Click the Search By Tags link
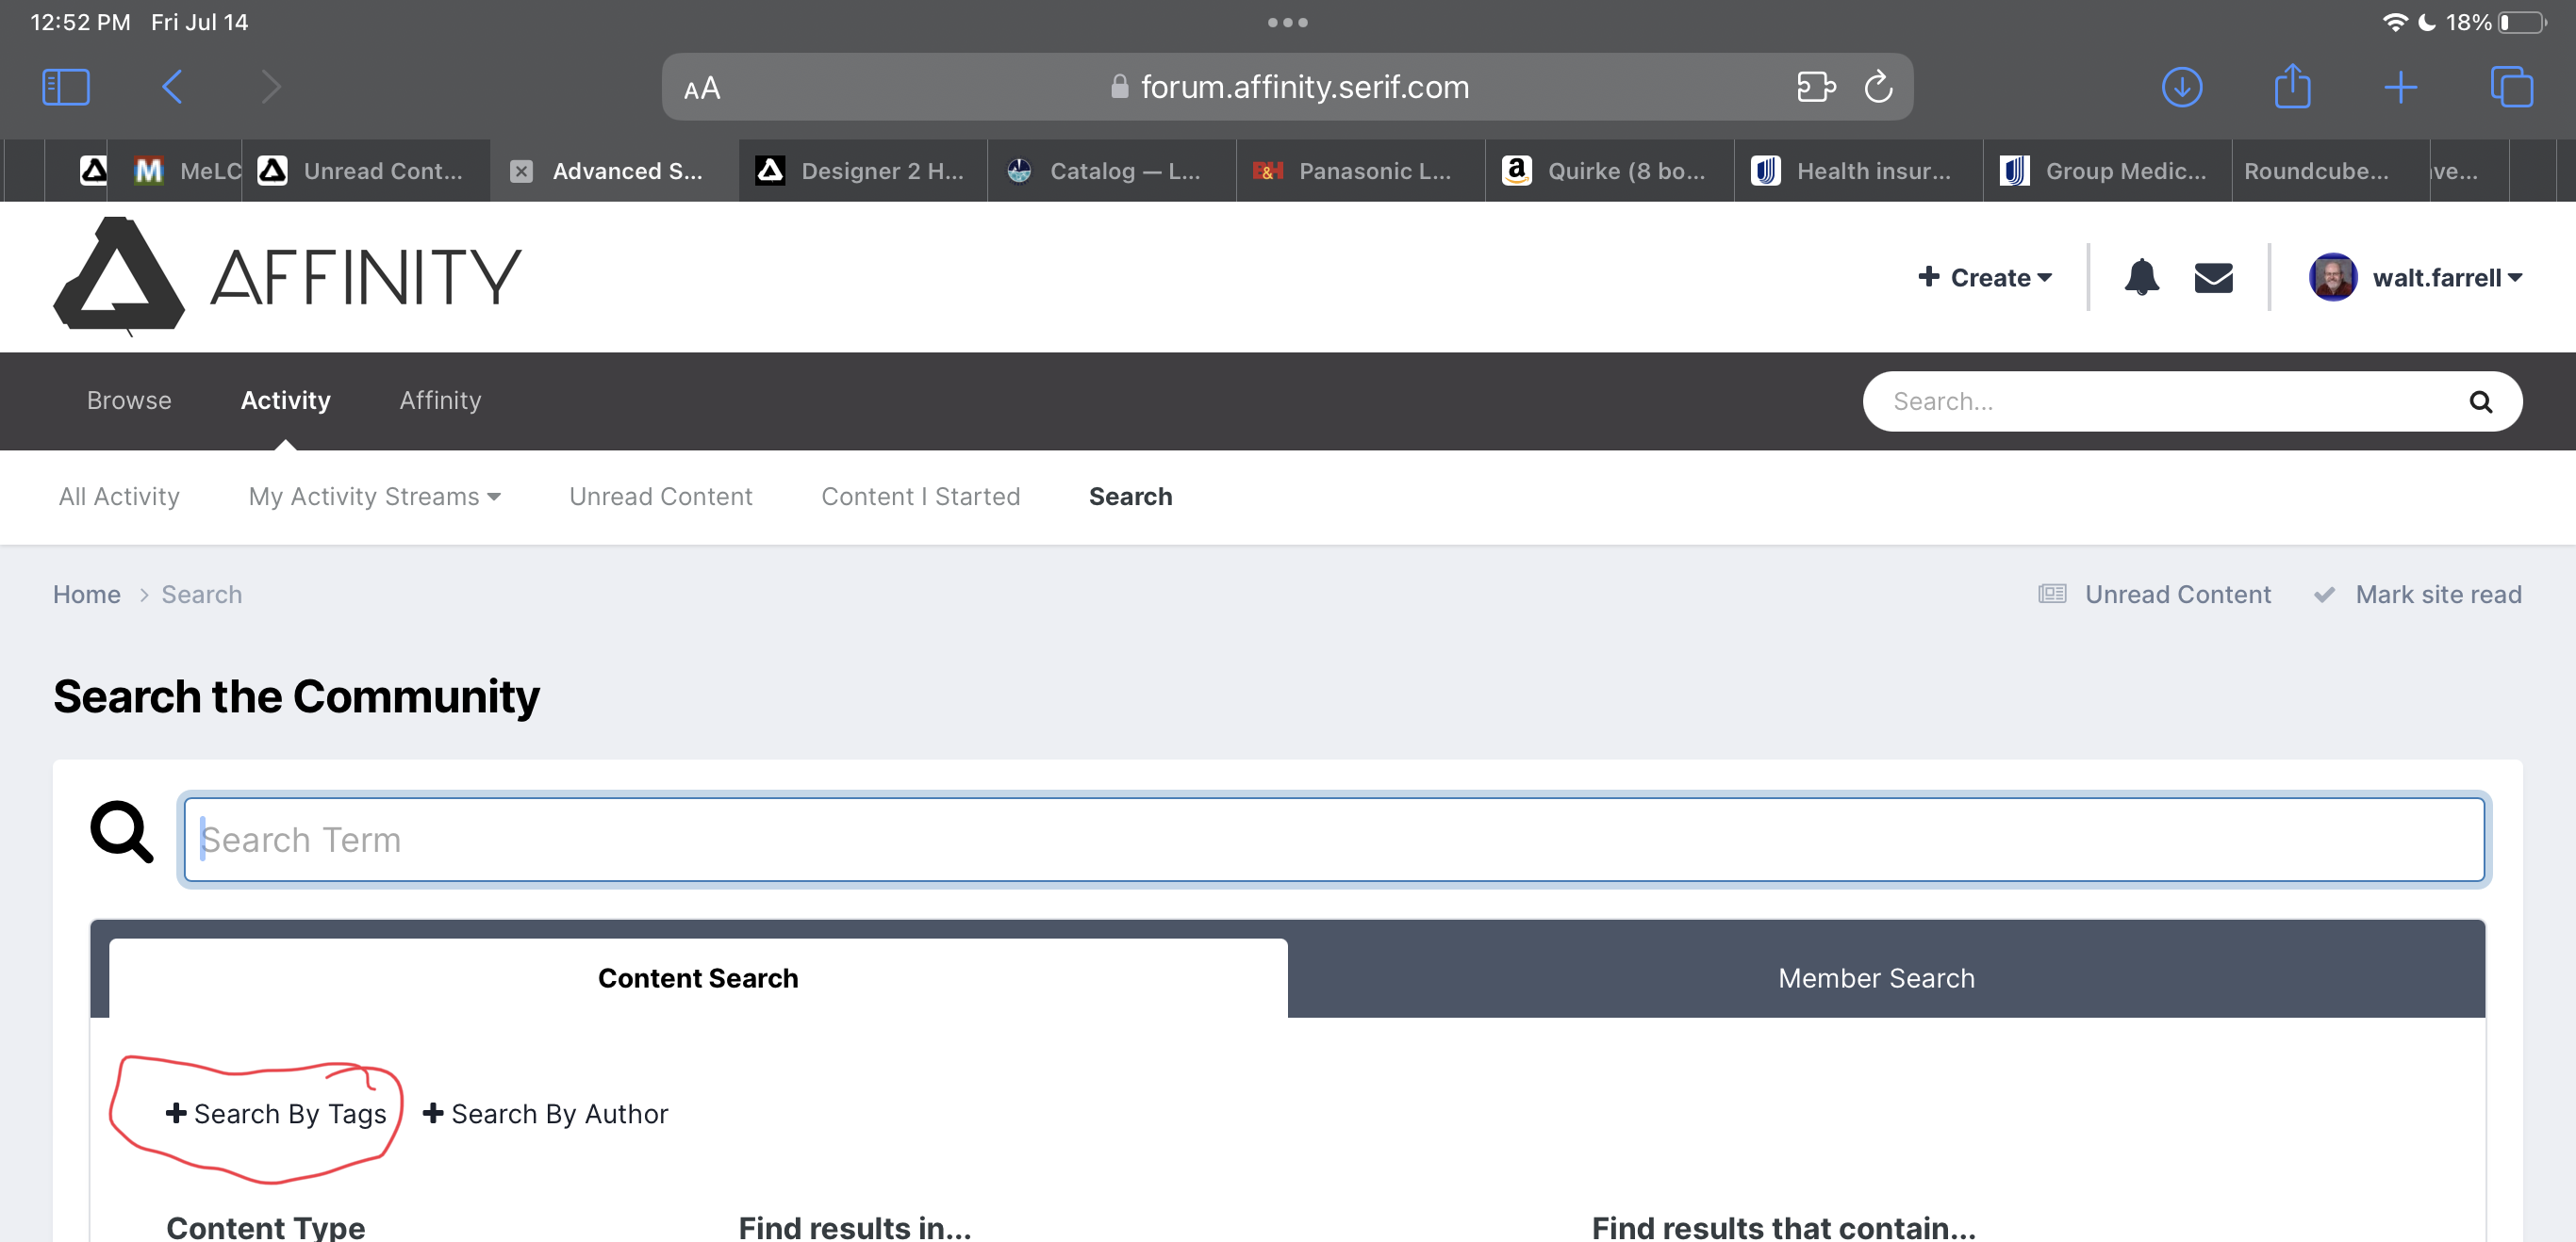Screen dimensions: 2576x1242 click(276, 1113)
